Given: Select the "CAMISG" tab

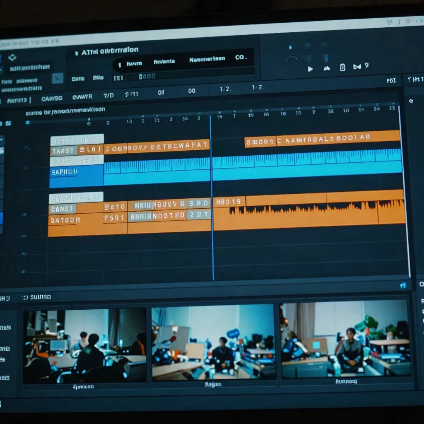Looking at the screenshot, I should tap(52, 99).
